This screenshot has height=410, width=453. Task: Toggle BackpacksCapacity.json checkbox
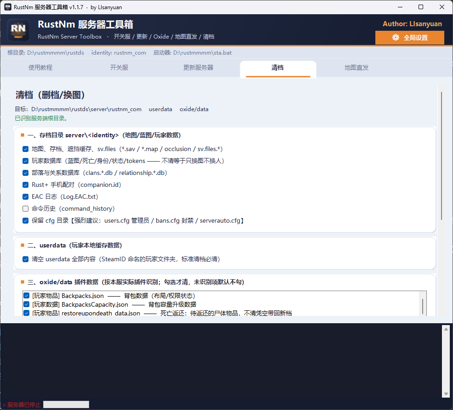coord(27,304)
